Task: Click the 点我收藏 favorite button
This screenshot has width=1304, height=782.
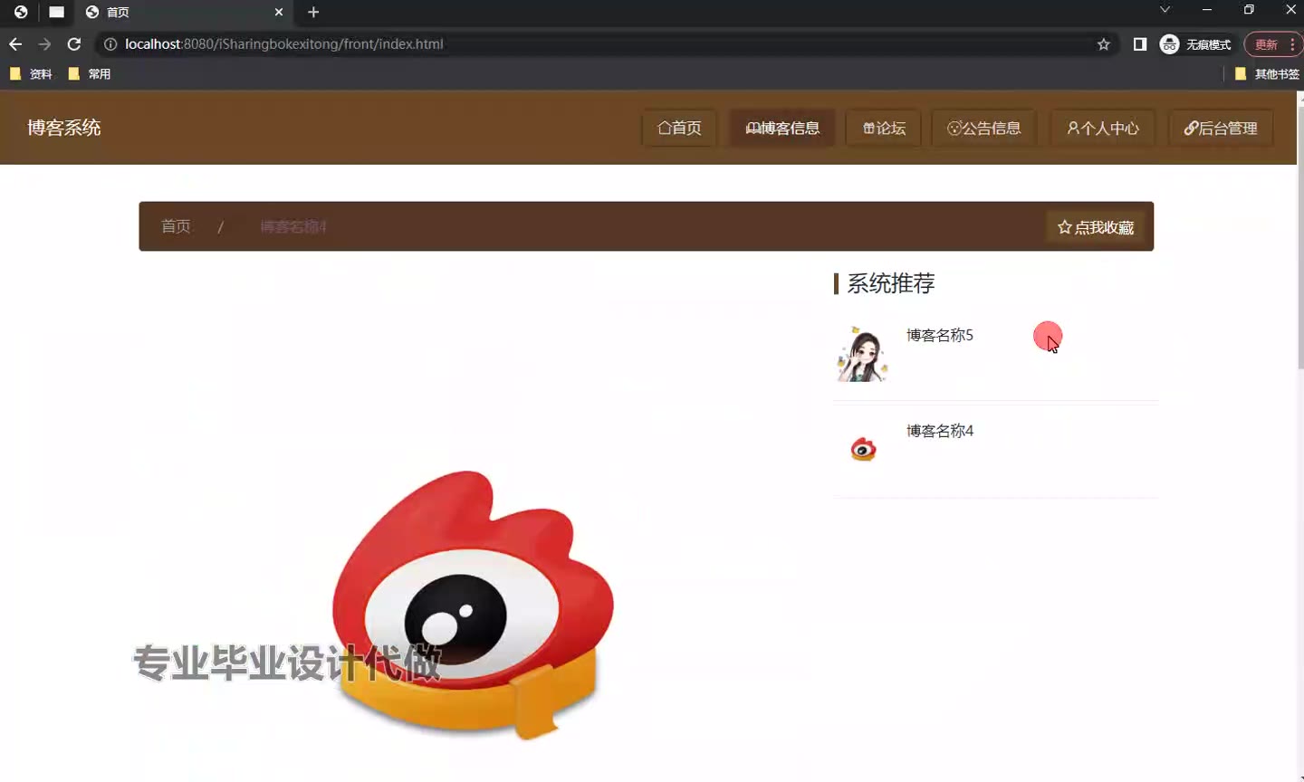Action: [x=1096, y=227]
